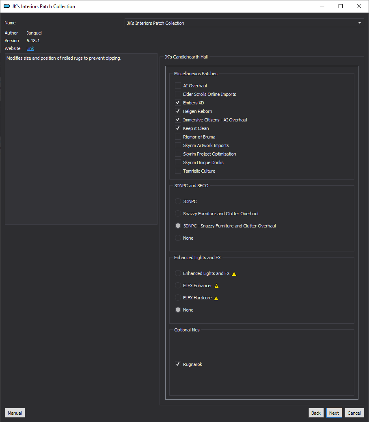This screenshot has width=369, height=422.
Task: Open the Name dropdown list
Action: point(244,23)
